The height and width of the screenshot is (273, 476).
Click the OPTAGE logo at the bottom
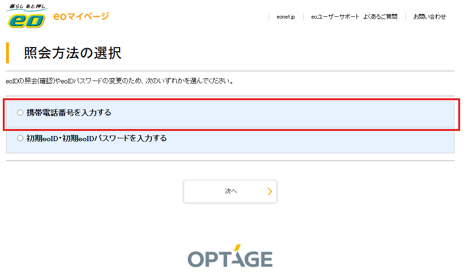point(230,257)
